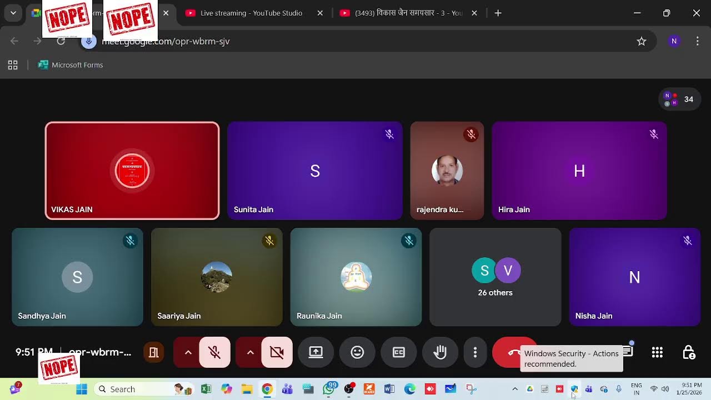Expand audio settings chevron beside microphone

click(x=188, y=352)
